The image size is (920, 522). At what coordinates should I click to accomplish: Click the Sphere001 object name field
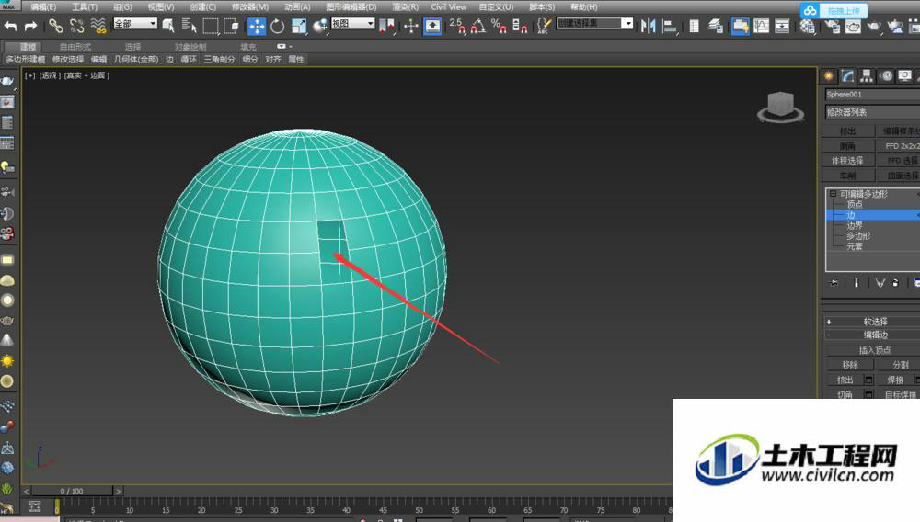tap(872, 95)
